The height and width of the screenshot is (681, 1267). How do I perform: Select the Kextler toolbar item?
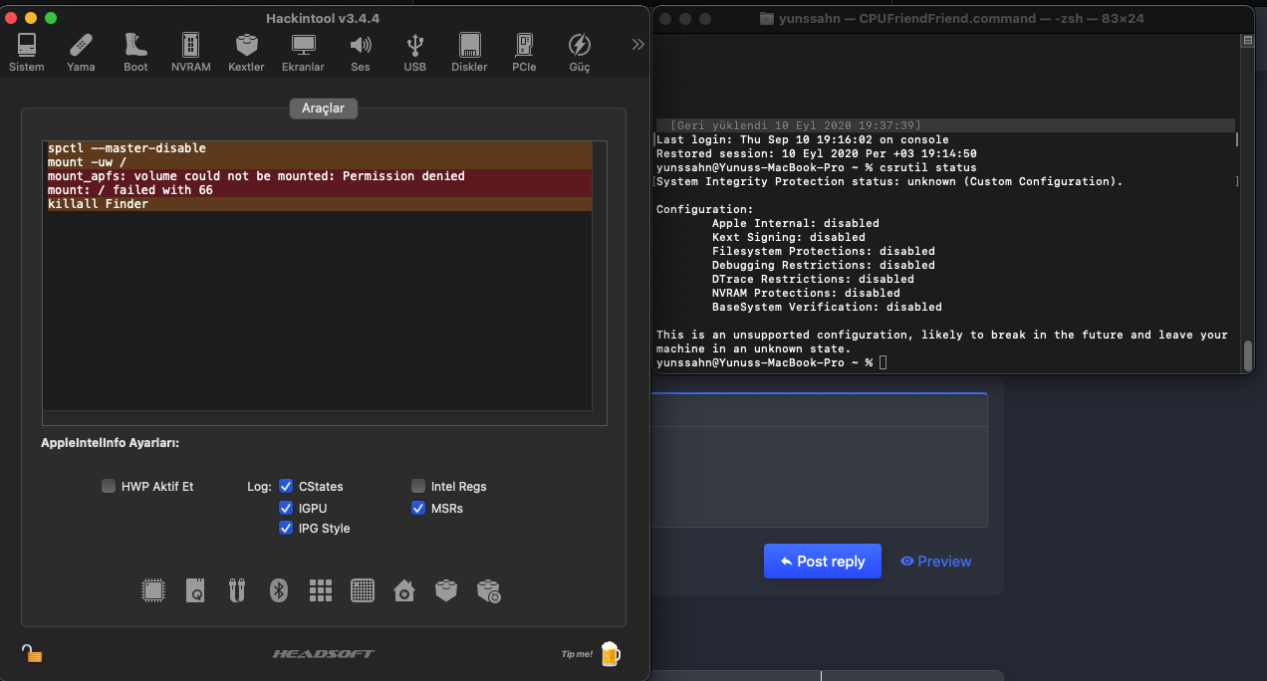pyautogui.click(x=246, y=53)
